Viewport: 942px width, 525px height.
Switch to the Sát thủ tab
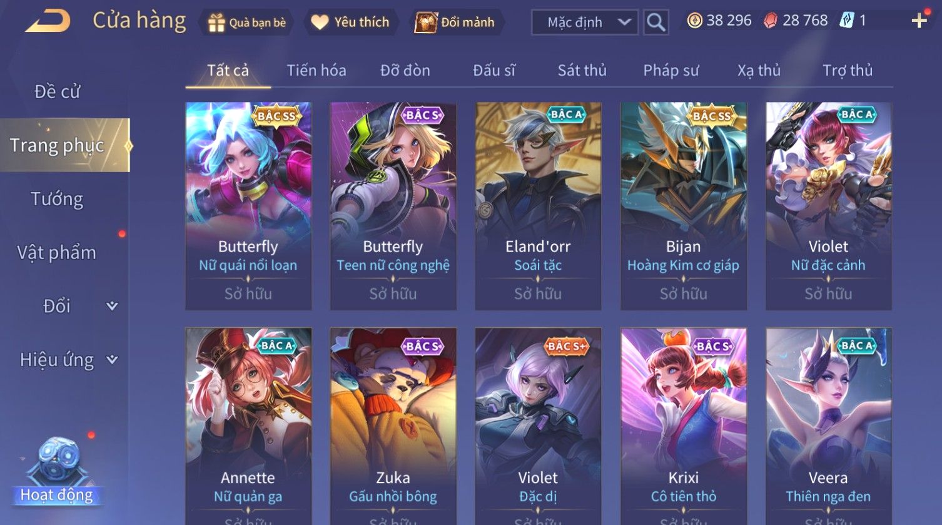(582, 70)
